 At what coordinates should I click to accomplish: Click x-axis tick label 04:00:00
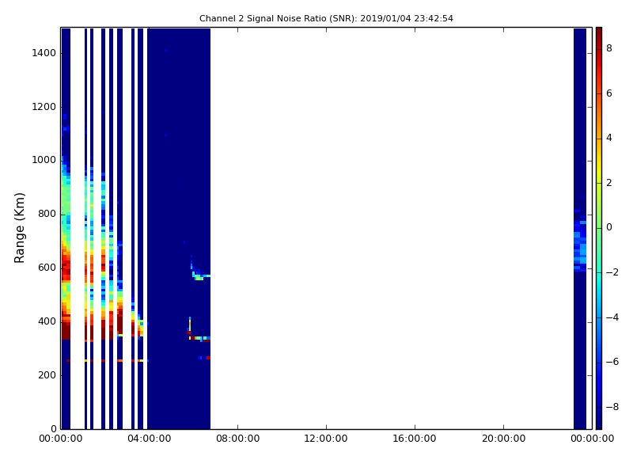149,439
